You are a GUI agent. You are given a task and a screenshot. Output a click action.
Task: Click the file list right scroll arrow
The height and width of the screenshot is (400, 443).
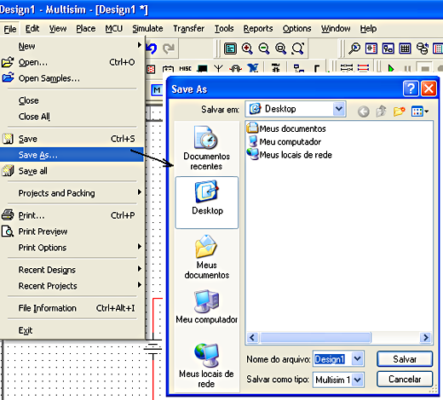[x=426, y=337]
